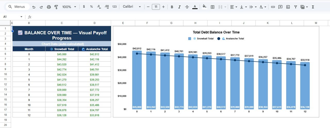Click the Menus search box
This screenshot has width=330, height=128.
coord(18,7)
